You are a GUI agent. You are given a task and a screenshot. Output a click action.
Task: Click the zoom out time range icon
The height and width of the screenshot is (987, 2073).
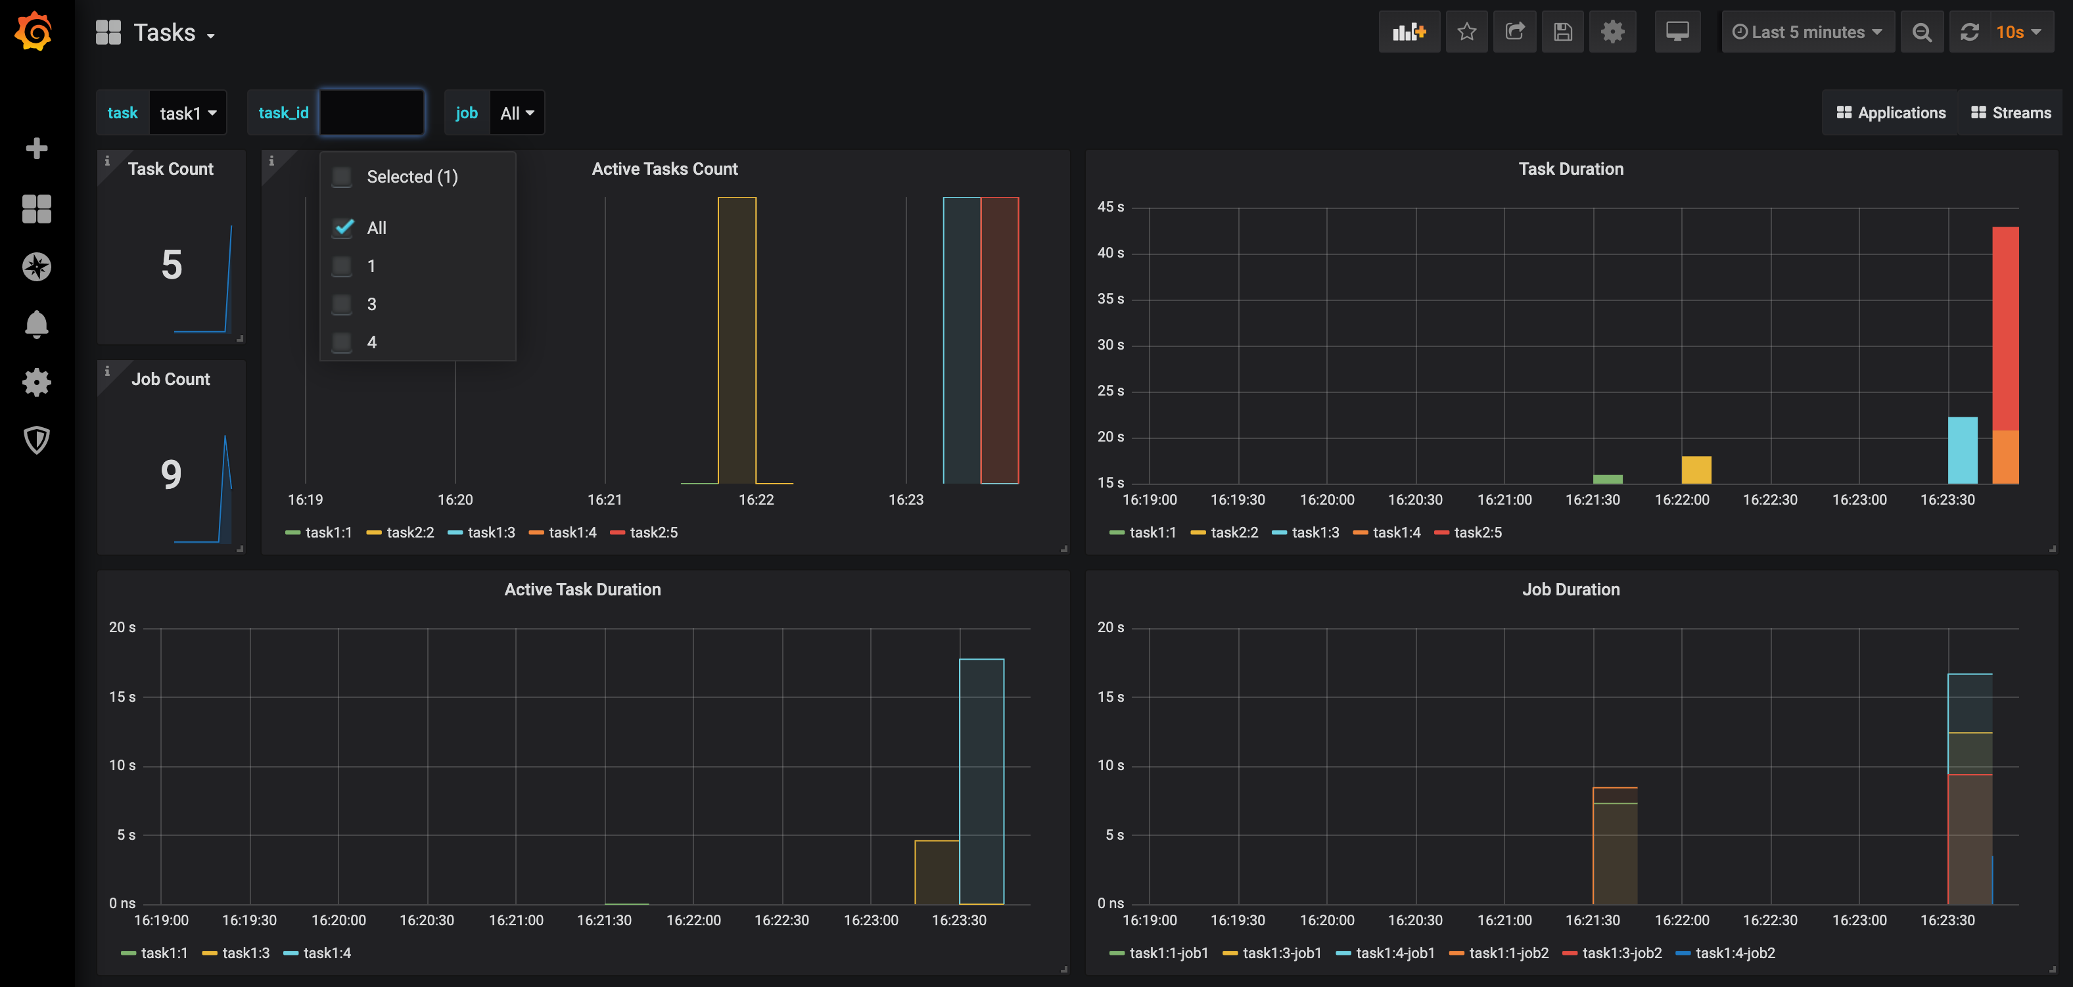coord(1922,32)
